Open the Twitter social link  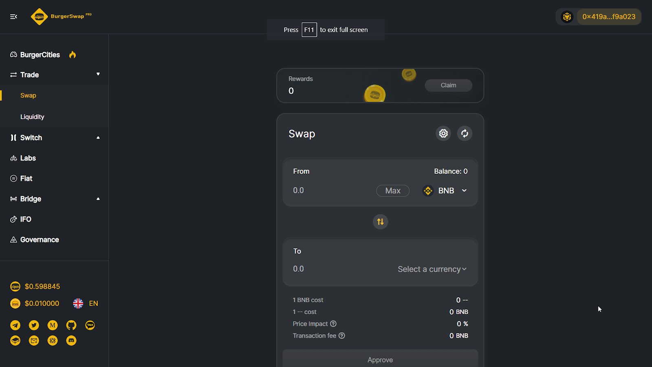click(34, 325)
